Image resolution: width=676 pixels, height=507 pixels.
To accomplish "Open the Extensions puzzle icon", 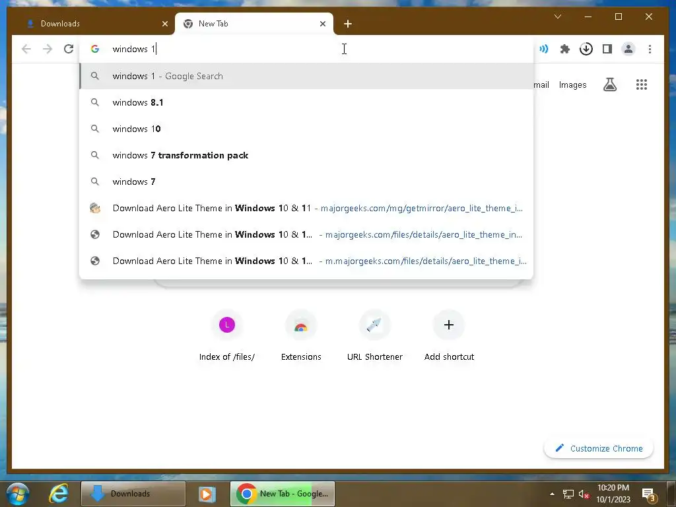I will coord(565,49).
